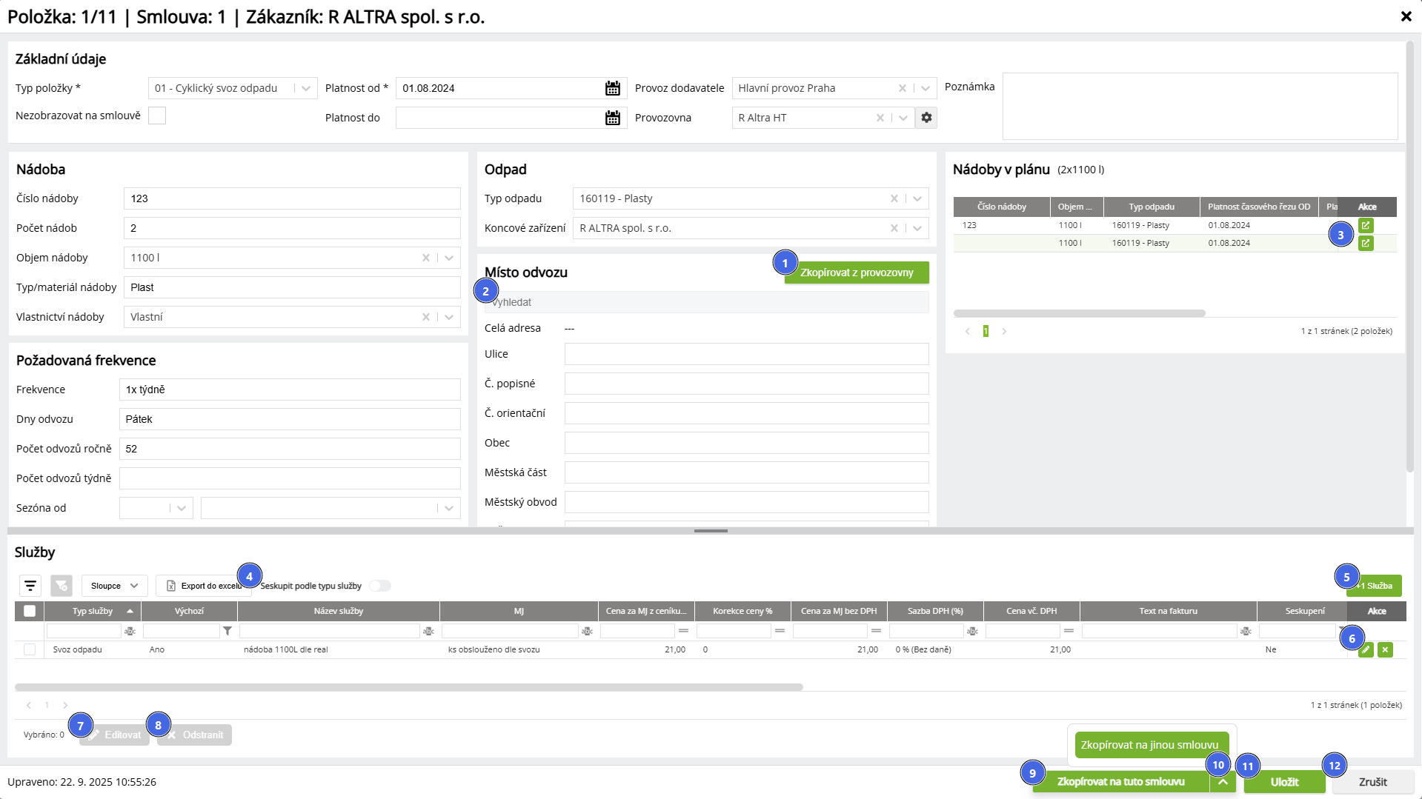Click MJ column filter mode icon
The height and width of the screenshot is (799, 1422).
pyautogui.click(x=587, y=631)
